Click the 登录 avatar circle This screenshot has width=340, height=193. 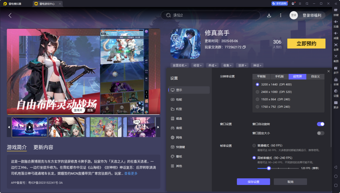click(294, 15)
